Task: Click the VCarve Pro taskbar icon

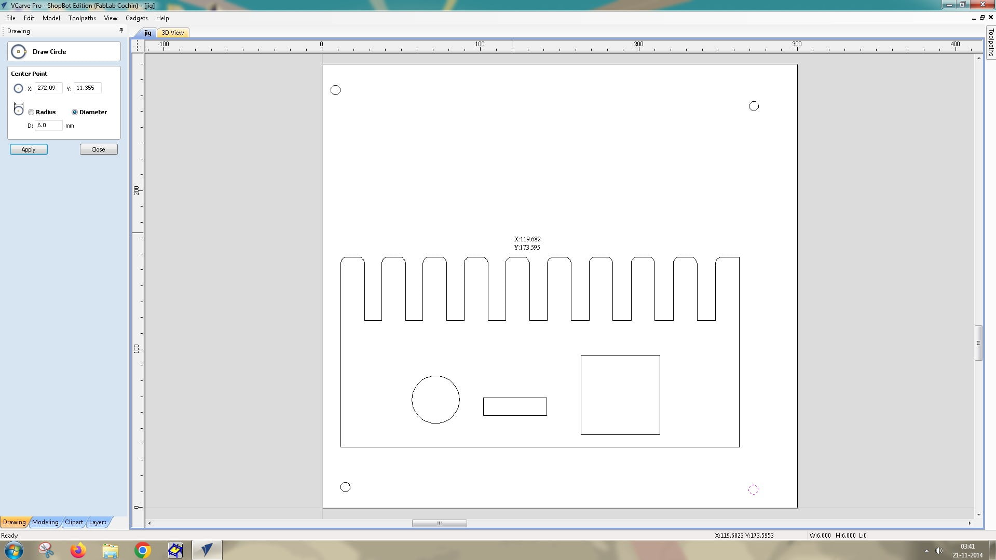Action: (207, 550)
